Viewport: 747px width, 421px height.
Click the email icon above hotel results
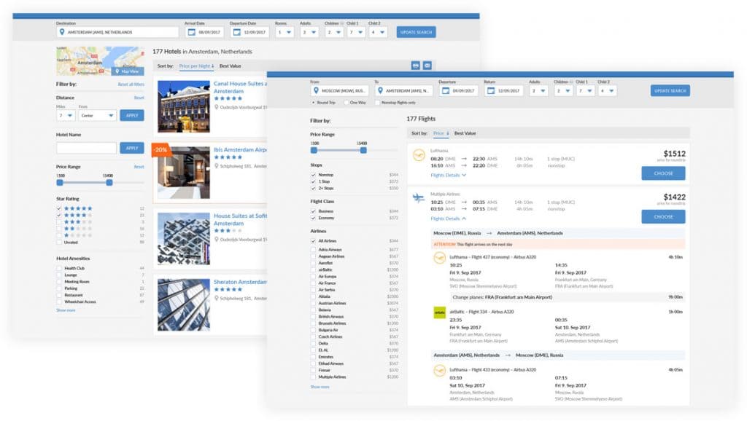tap(427, 65)
